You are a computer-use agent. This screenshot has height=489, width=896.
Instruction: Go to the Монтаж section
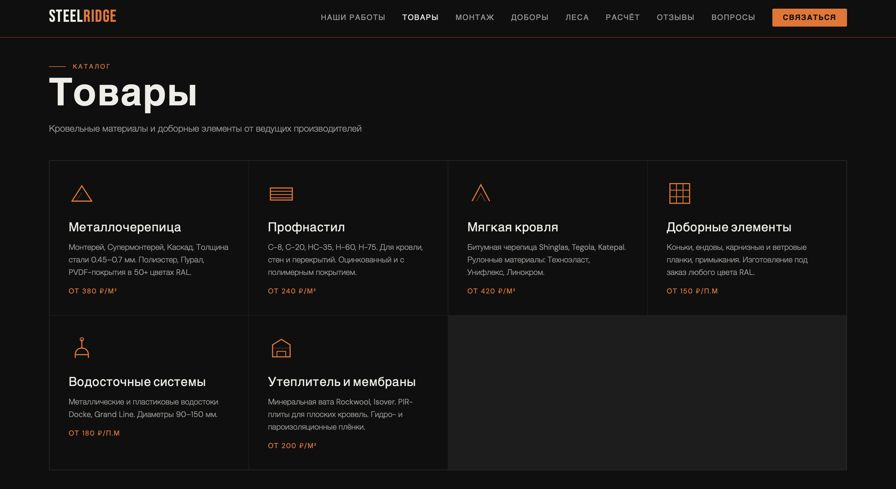pyautogui.click(x=475, y=17)
